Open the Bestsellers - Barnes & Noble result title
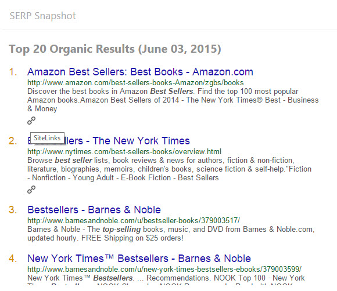Image resolution: width=337 pixels, height=291 pixels. coord(94,210)
